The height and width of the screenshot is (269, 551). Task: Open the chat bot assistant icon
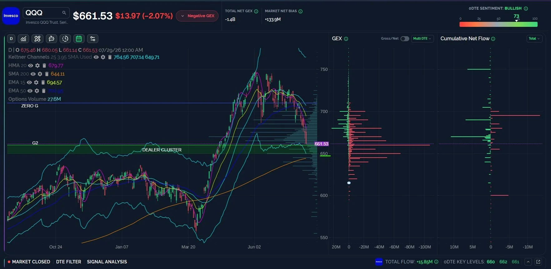click(52, 39)
